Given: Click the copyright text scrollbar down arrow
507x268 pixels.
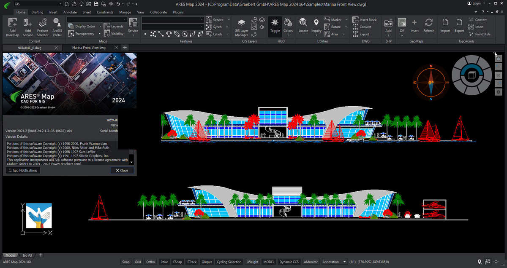Looking at the screenshot, I should [x=131, y=162].
